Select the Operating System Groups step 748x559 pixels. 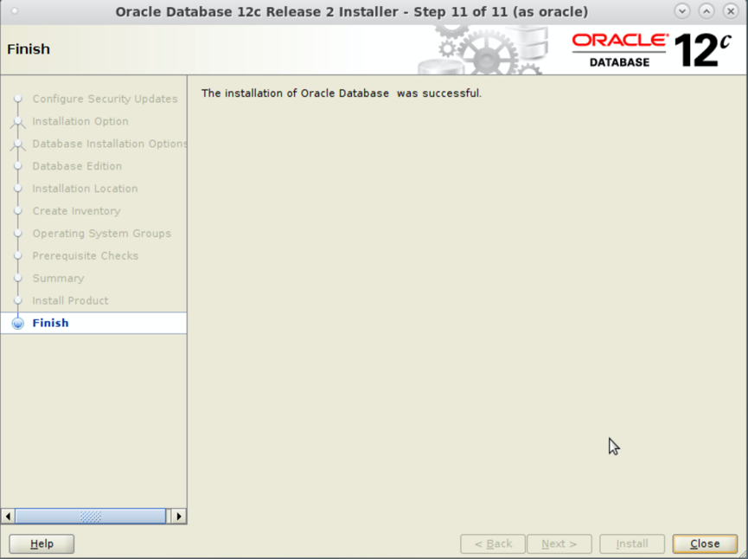[102, 234]
